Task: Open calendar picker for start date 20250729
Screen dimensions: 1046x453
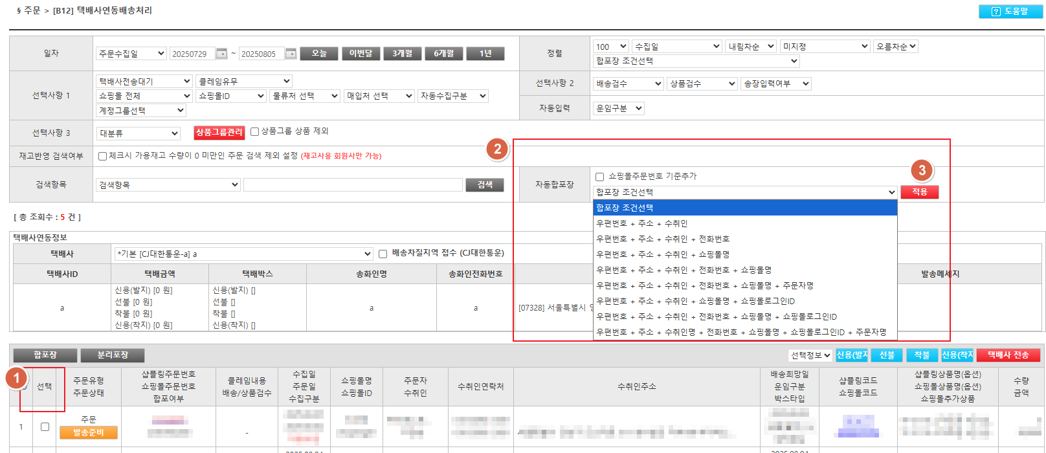Action: pos(221,54)
